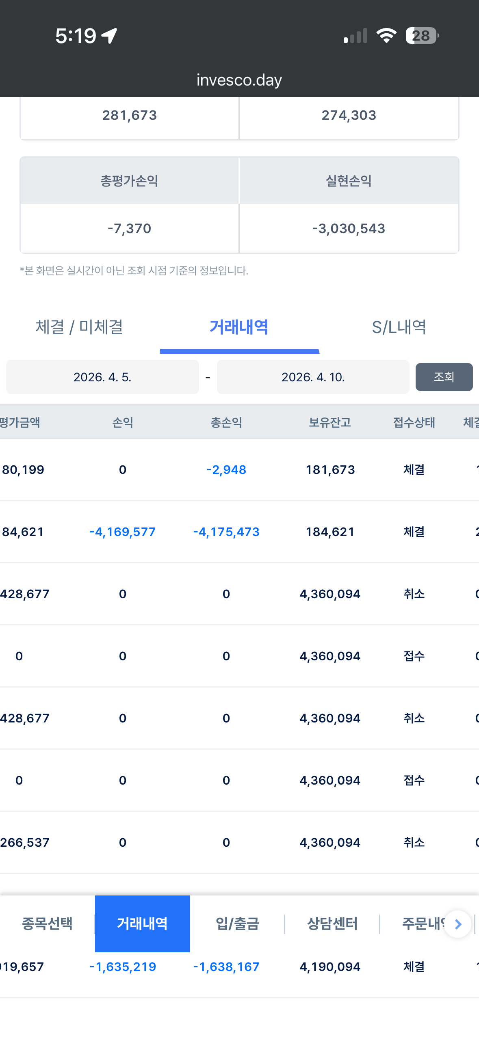Switch to the 체결 / 미체결 tab

[x=80, y=327]
